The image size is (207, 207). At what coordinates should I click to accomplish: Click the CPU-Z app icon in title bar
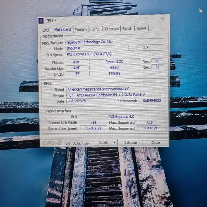[x=41, y=21]
